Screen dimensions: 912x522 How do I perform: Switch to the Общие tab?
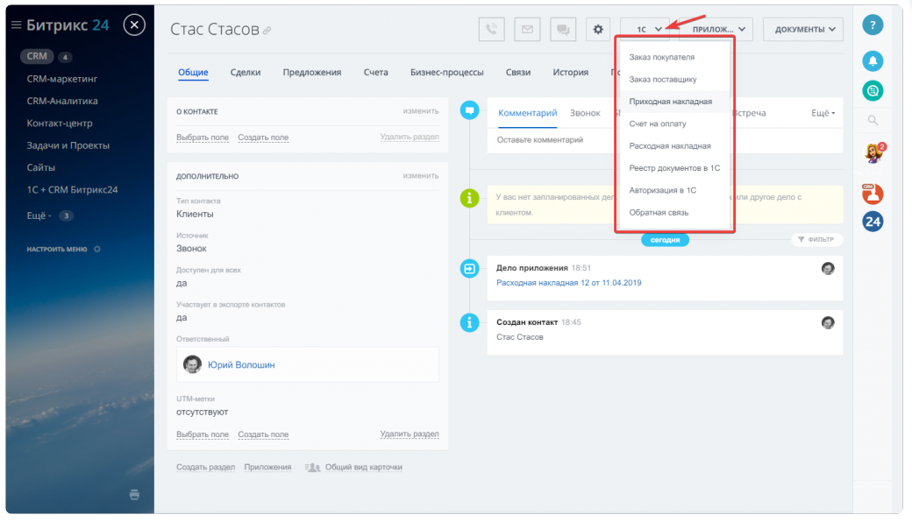click(x=193, y=72)
